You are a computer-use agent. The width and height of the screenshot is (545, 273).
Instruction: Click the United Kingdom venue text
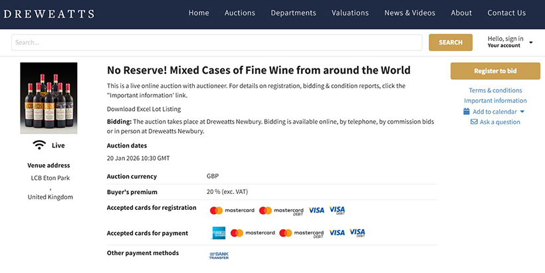tap(51, 197)
